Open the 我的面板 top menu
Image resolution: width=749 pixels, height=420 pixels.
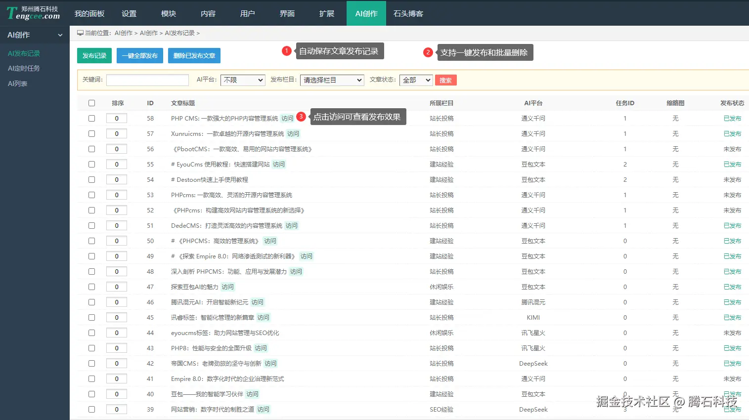click(89, 14)
